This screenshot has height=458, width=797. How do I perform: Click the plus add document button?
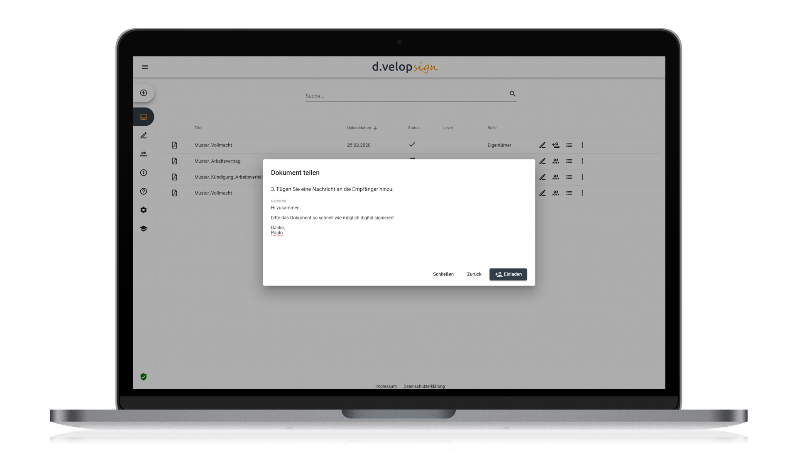click(144, 93)
